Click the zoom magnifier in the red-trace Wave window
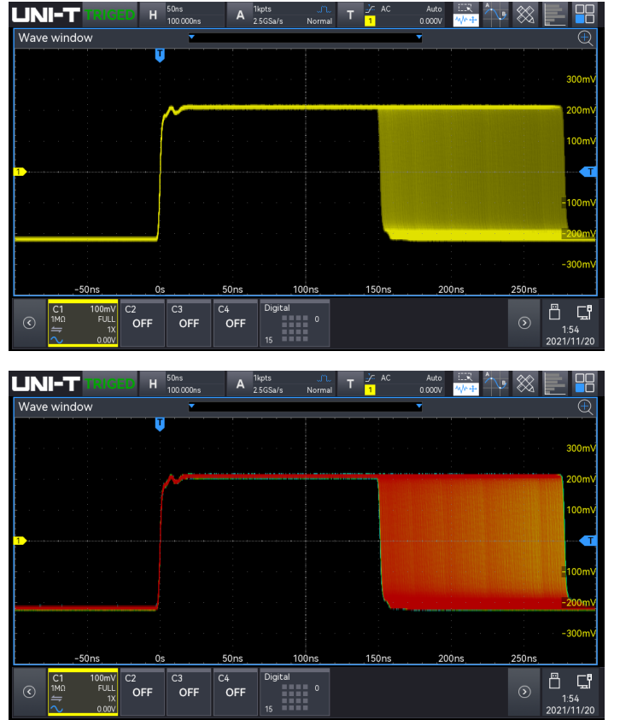Image resolution: width=620 pixels, height=720 pixels. [585, 407]
